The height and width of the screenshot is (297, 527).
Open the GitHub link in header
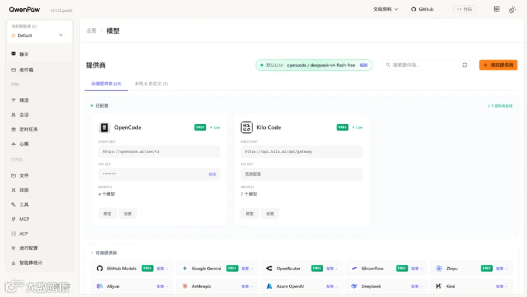coord(422,9)
